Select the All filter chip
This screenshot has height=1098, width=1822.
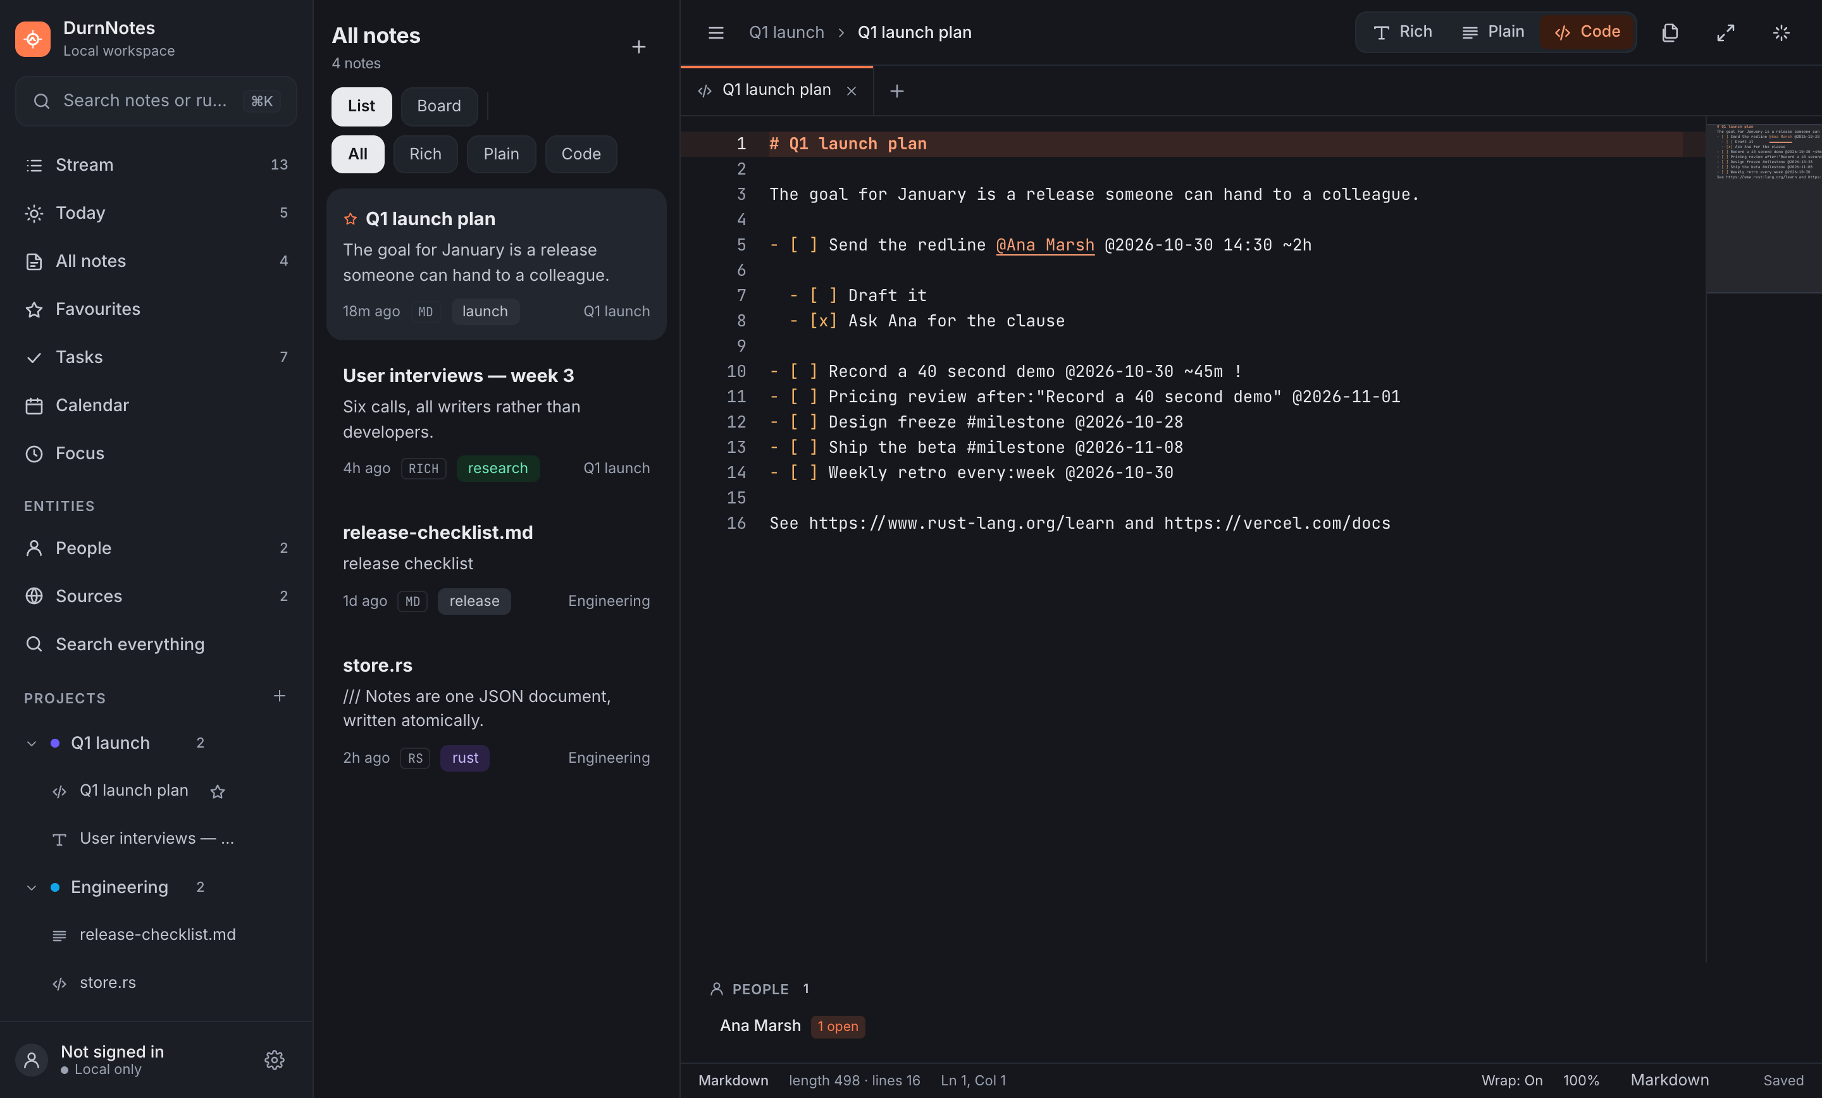tap(358, 154)
